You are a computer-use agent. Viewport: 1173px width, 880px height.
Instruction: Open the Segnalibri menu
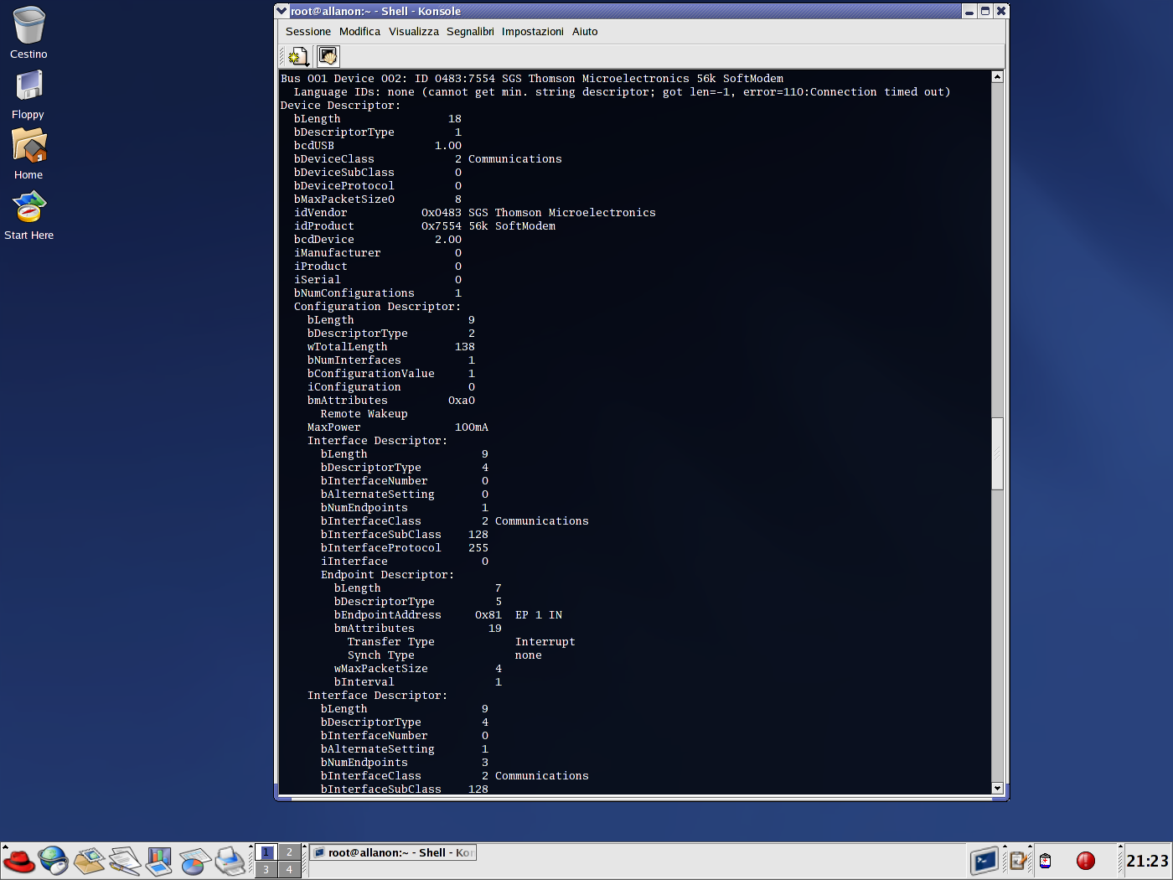pyautogui.click(x=470, y=32)
